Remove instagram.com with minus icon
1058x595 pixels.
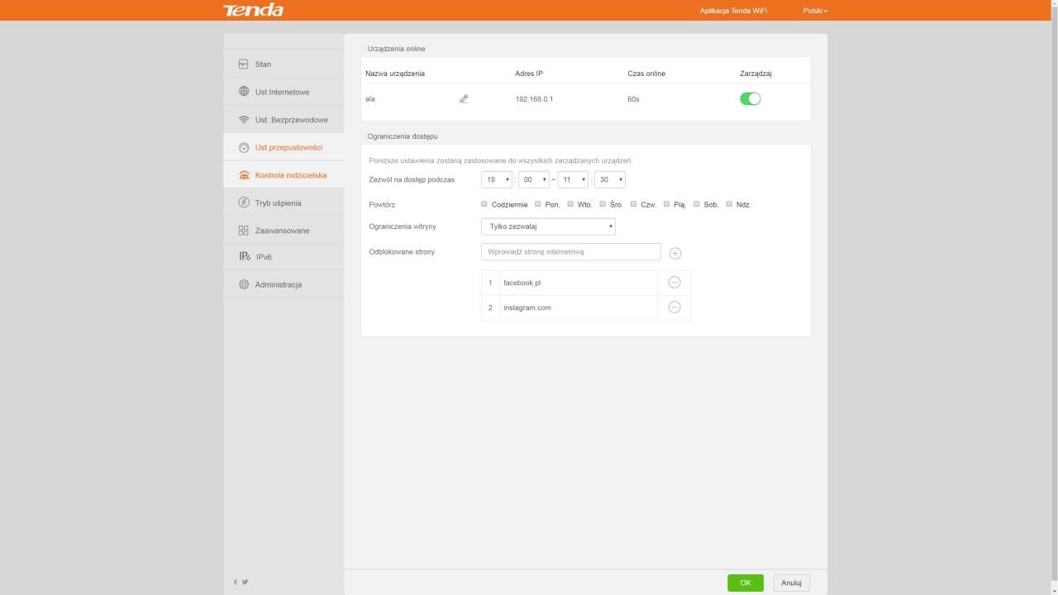pos(674,307)
